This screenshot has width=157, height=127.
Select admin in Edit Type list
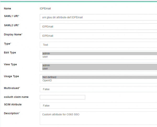(98, 54)
